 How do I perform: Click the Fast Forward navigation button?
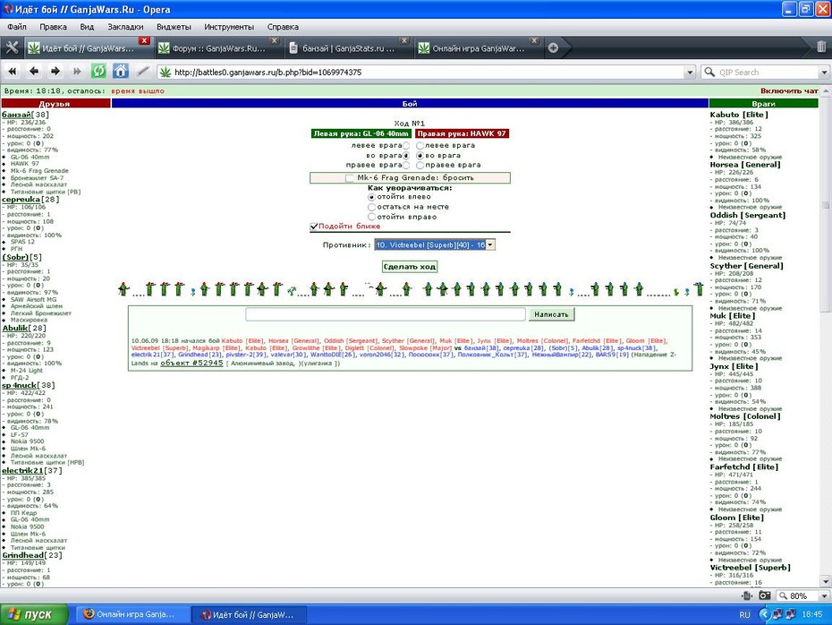[77, 71]
